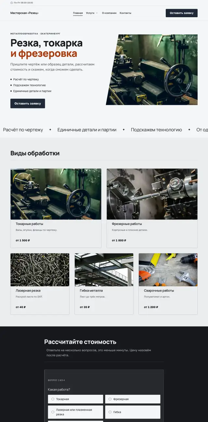Click the Фрезерные работы card title
208x422 pixels.
tap(127, 224)
